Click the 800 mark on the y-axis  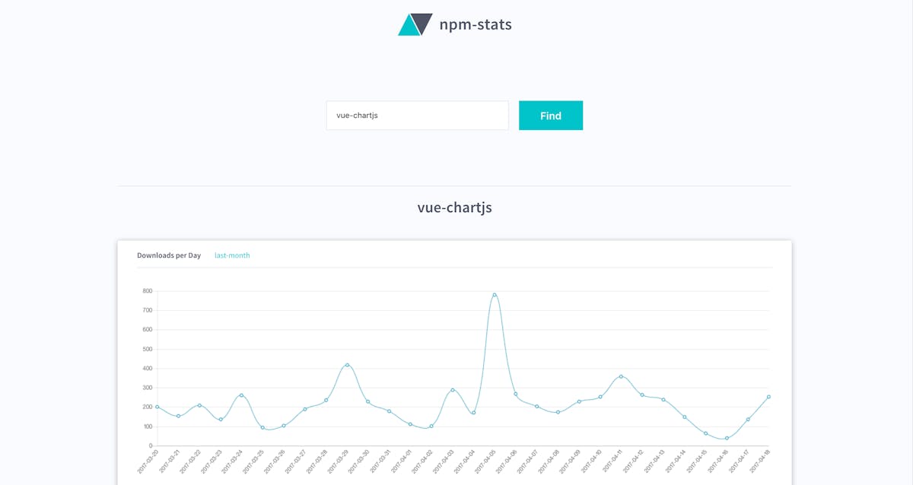[x=149, y=291]
